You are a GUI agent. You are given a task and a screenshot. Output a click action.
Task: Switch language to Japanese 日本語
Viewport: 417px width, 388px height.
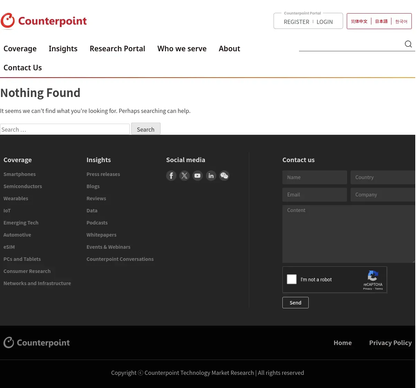tap(381, 21)
